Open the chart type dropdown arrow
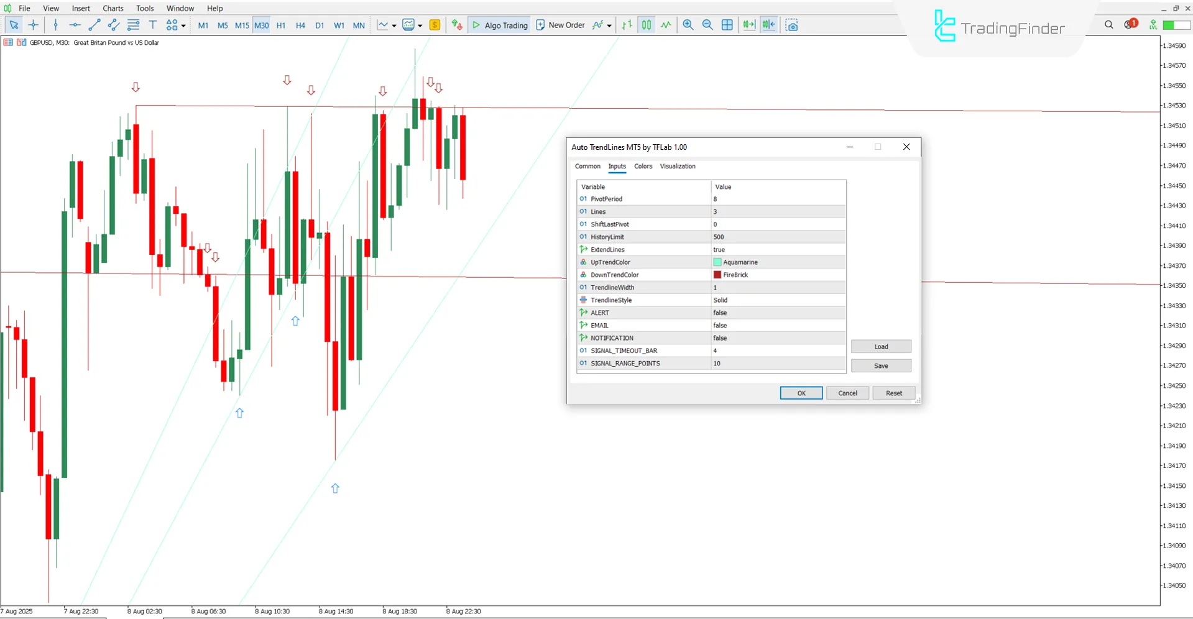This screenshot has width=1193, height=619. click(394, 25)
